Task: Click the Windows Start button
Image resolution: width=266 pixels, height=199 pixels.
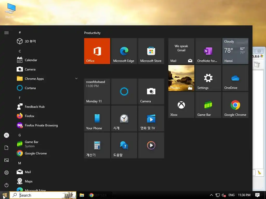Action: [5, 195]
